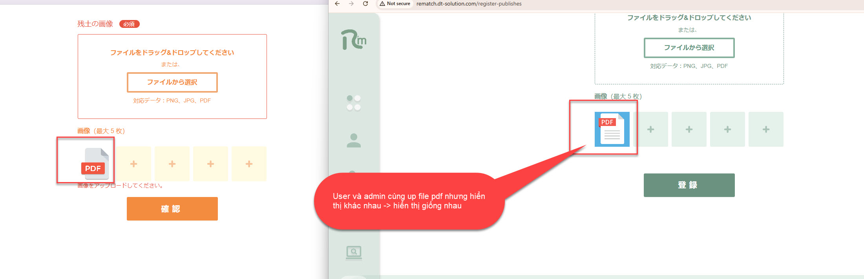Image resolution: width=864 pixels, height=279 pixels.
Task: Add image in first green plus slot
Action: (x=650, y=129)
